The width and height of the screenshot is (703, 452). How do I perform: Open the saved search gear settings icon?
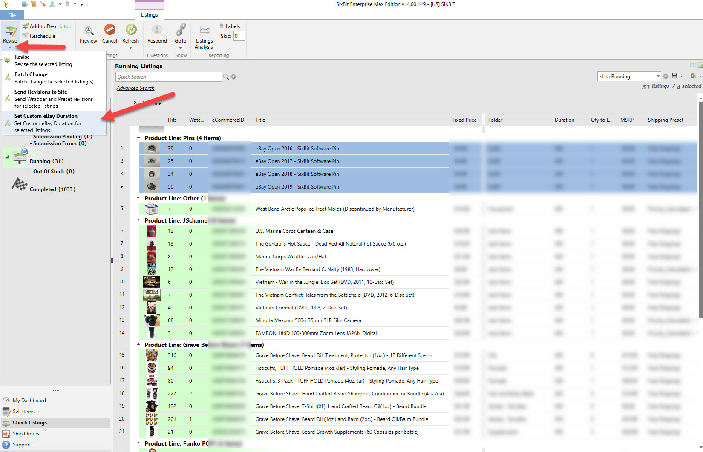pos(666,76)
